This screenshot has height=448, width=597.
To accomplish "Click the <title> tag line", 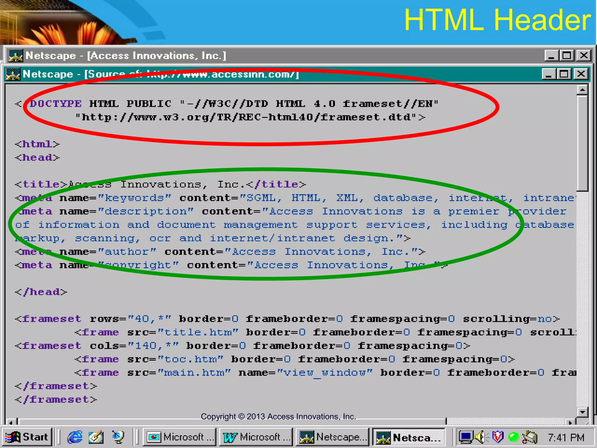I will pyautogui.click(x=160, y=184).
